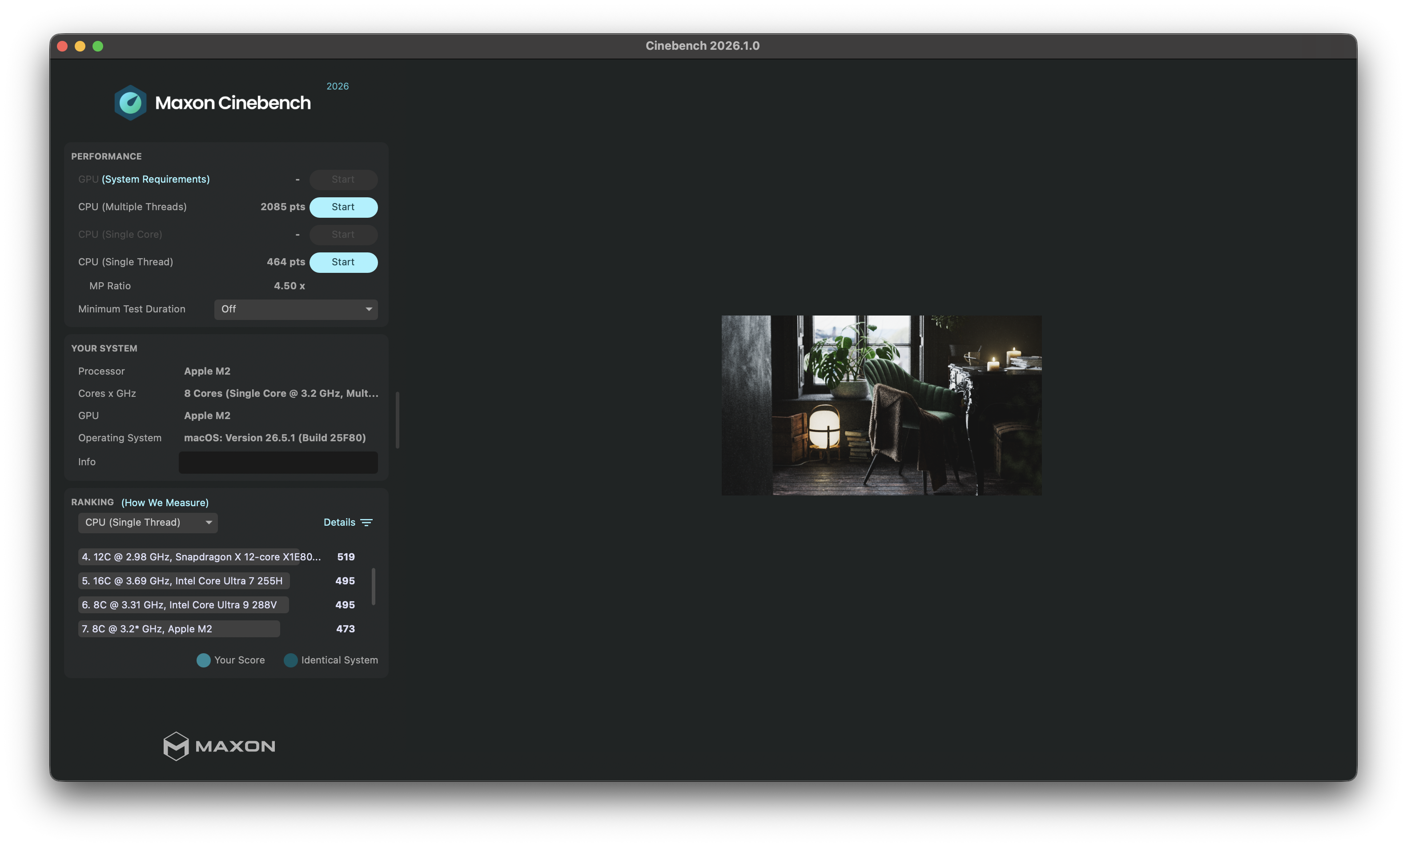
Task: Start the CPU (Multiple Threads) benchmark
Action: pyautogui.click(x=343, y=207)
